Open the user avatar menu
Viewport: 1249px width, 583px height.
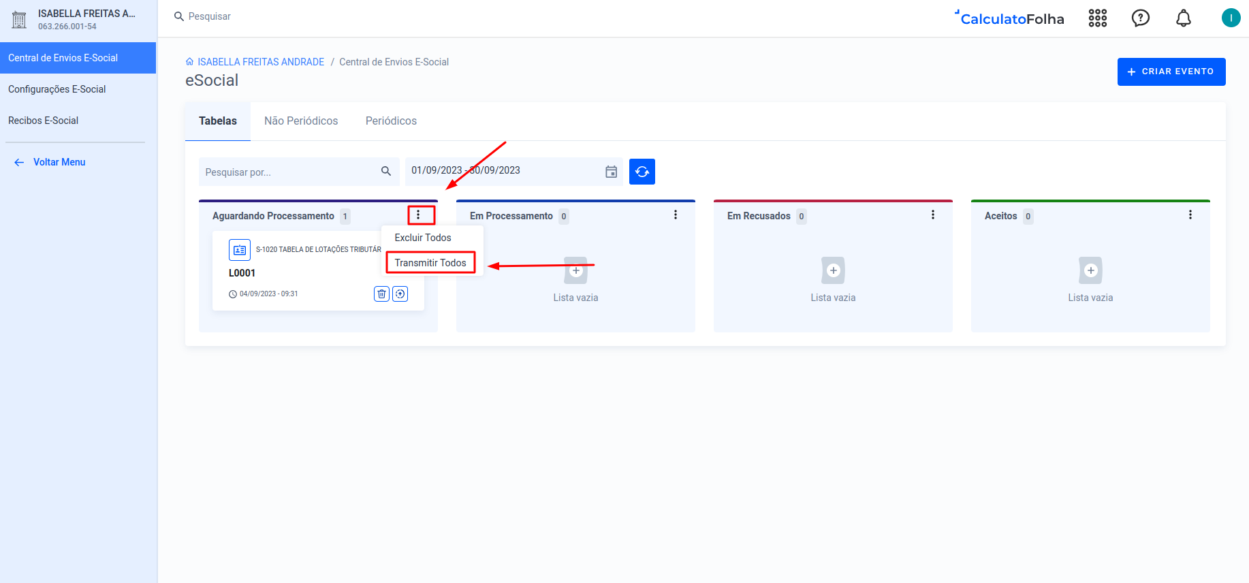coord(1231,18)
